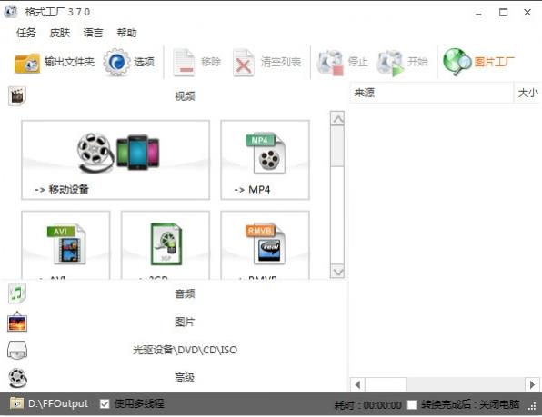Click the 图片工厂 orange text link
Viewport: 542px width, 417px height.
pyautogui.click(x=495, y=62)
